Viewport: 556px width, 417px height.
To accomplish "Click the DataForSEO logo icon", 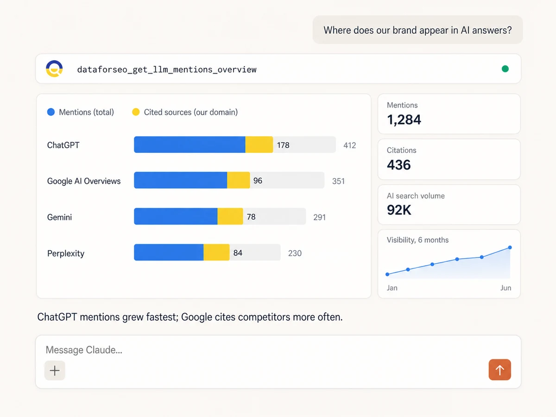I will coord(54,69).
